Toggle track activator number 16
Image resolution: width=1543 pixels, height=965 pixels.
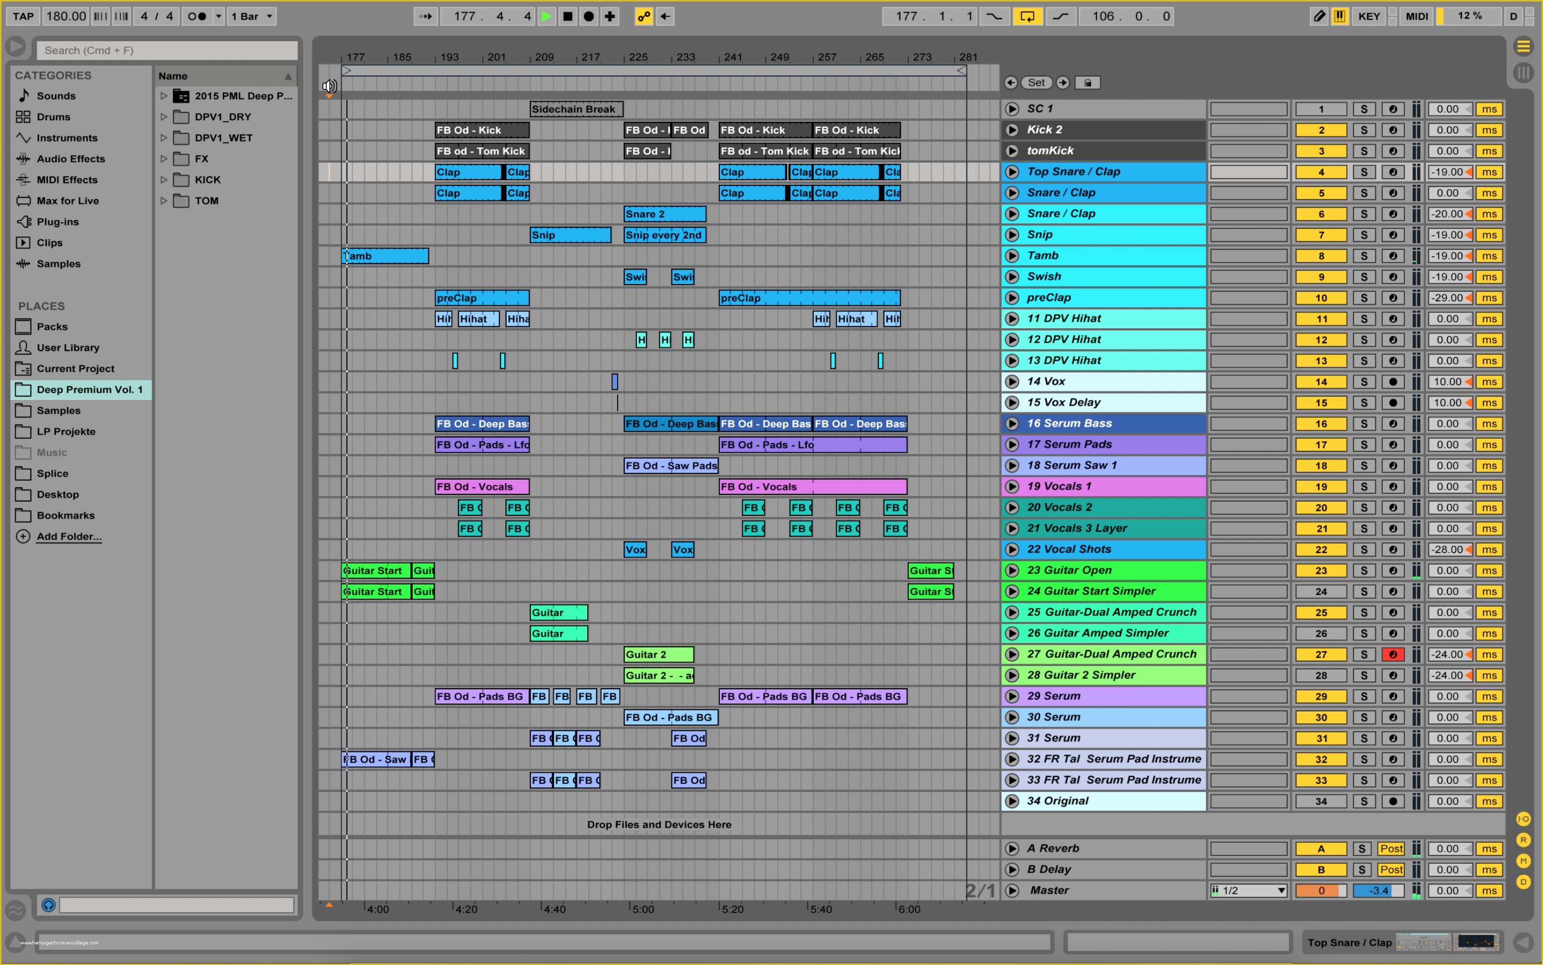click(x=1320, y=424)
